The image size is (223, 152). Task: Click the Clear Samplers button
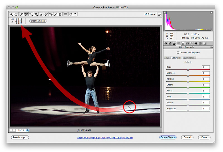tap(38, 21)
